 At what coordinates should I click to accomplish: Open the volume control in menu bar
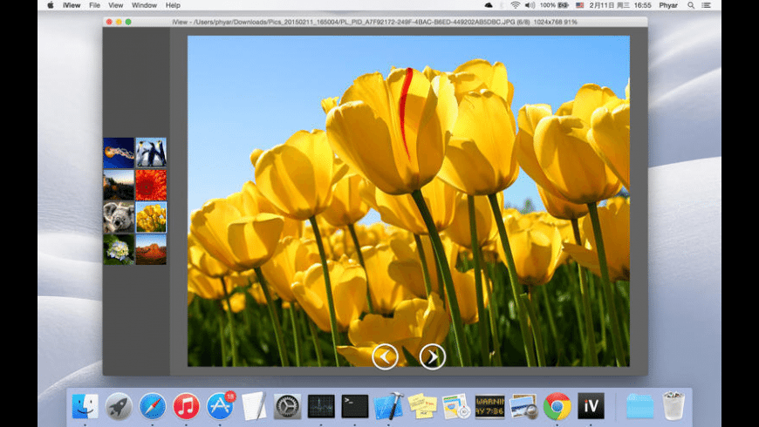point(530,5)
